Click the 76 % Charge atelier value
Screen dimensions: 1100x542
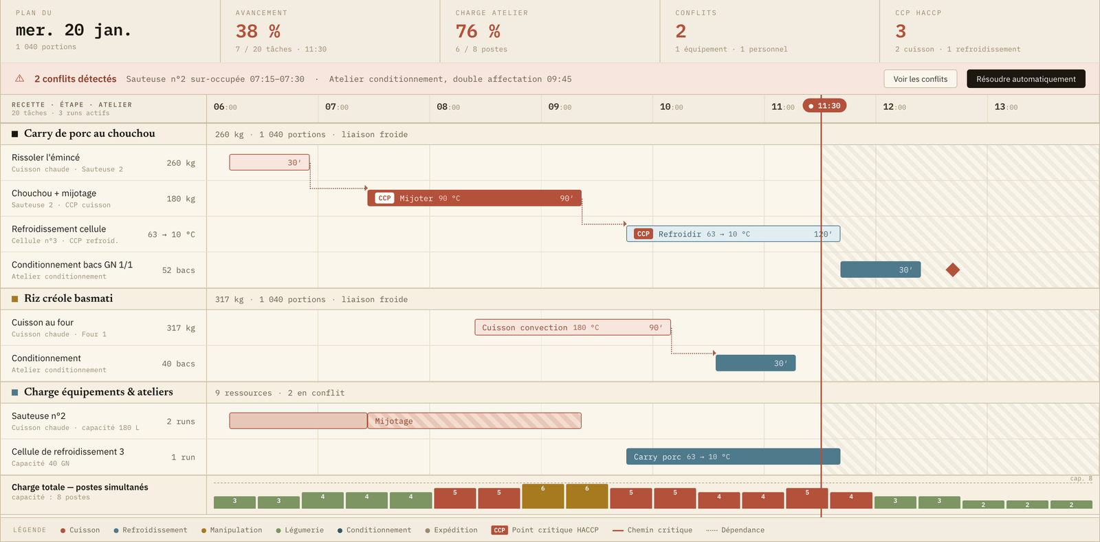tap(478, 32)
